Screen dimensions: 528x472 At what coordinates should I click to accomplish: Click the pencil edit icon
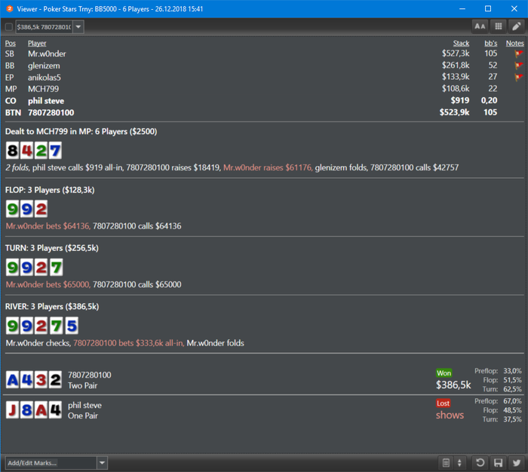517,26
